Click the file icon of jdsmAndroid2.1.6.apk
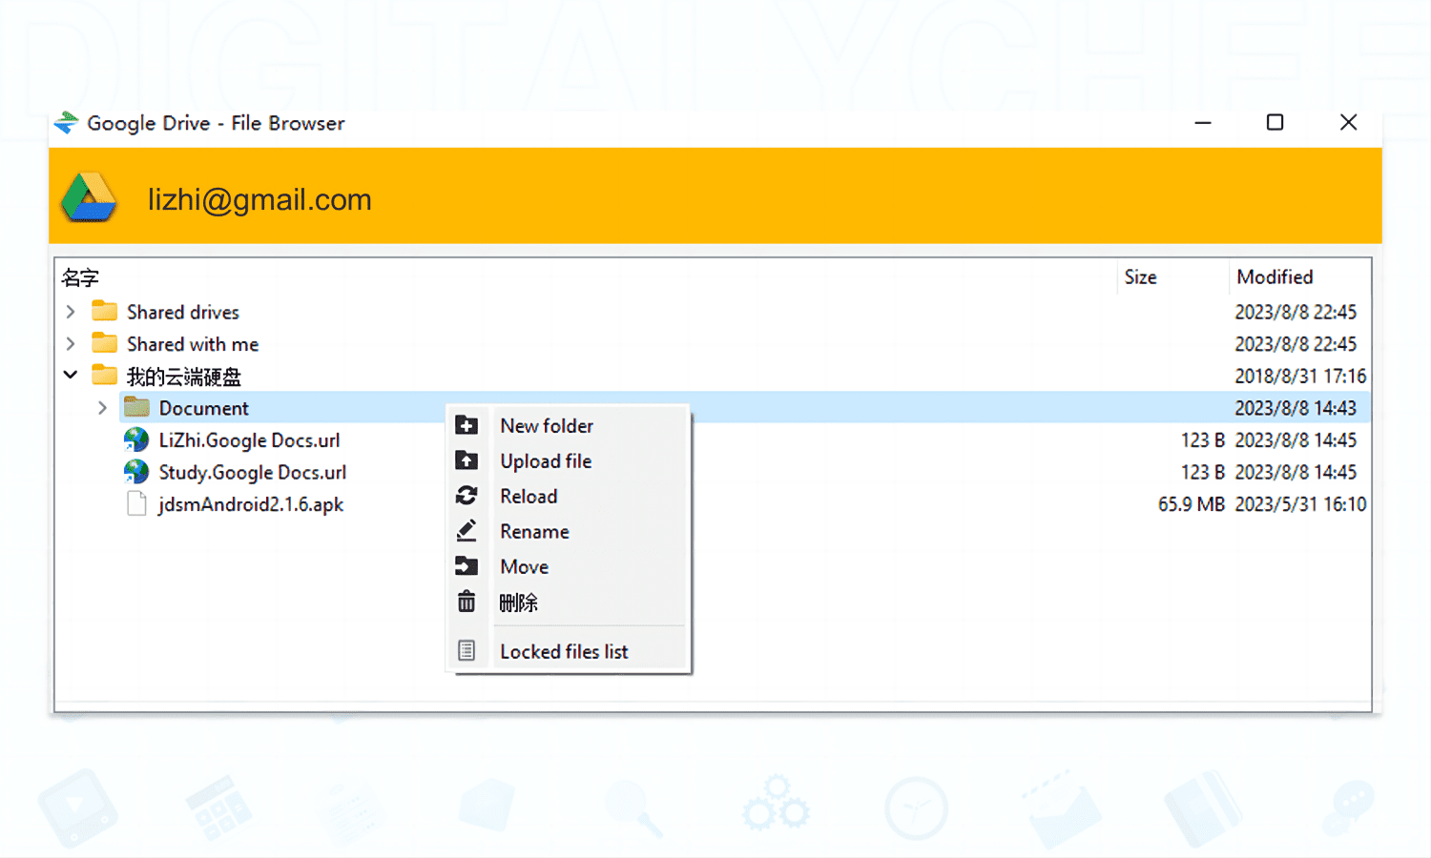The image size is (1431, 858). 135,503
